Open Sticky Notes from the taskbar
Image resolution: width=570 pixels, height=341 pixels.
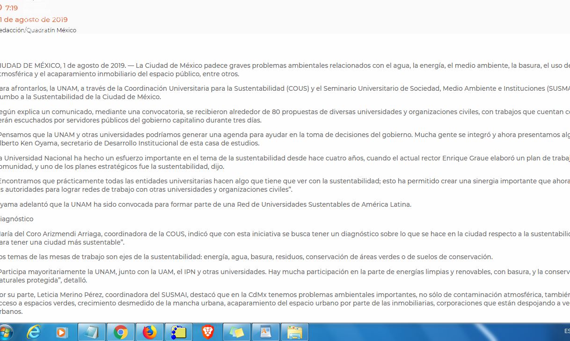pos(237,333)
